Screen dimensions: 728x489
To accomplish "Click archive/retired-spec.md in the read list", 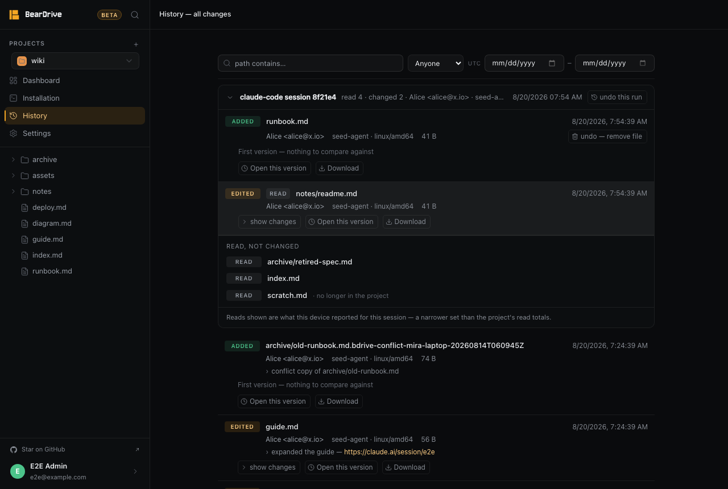I will 309,262.
